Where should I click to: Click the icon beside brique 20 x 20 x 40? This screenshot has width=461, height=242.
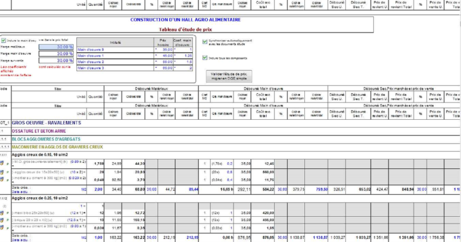[x=2, y=220]
